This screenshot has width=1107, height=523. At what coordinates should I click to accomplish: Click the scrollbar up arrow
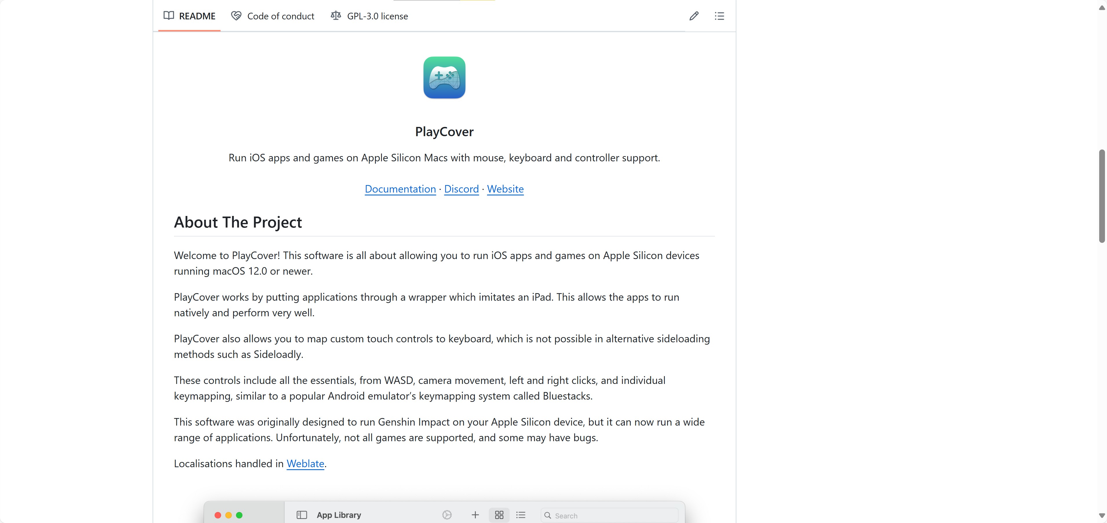click(1101, 7)
